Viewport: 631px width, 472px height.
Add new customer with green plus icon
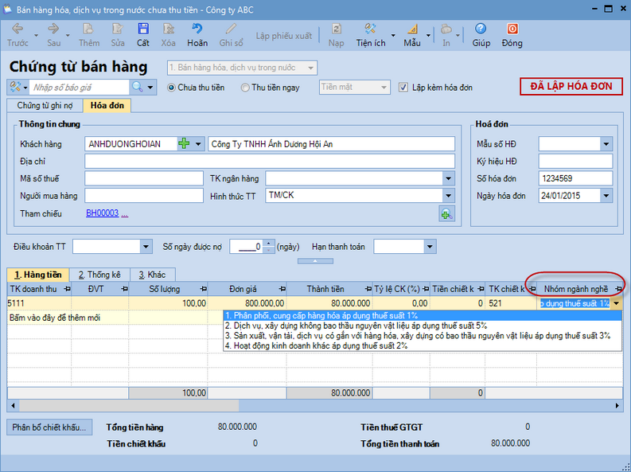point(184,143)
